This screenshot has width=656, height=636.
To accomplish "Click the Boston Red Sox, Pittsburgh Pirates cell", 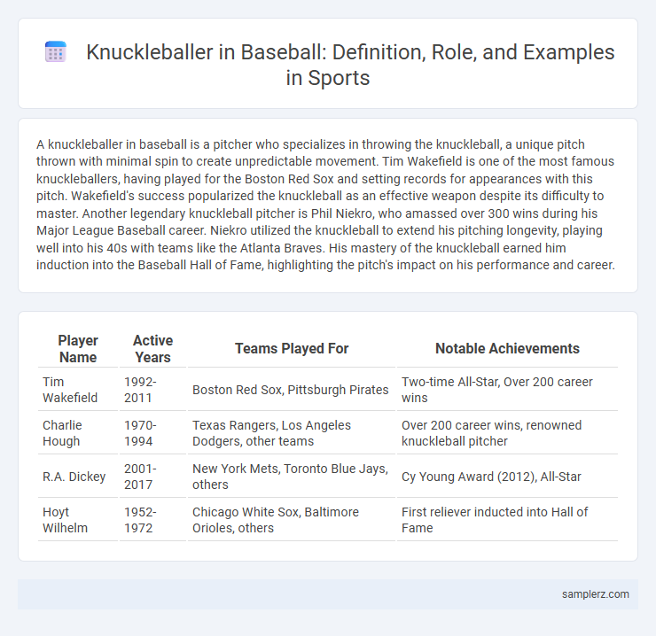I will [x=292, y=390].
